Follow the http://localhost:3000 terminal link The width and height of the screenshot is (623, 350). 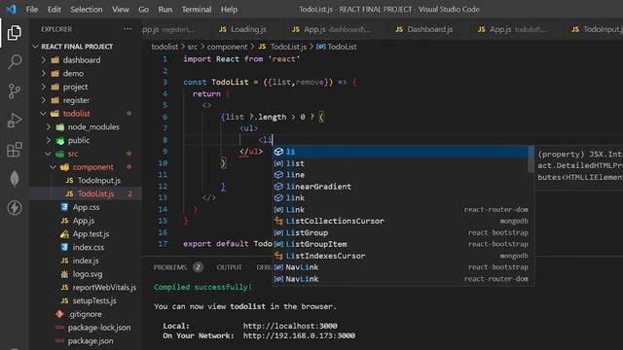click(290, 326)
